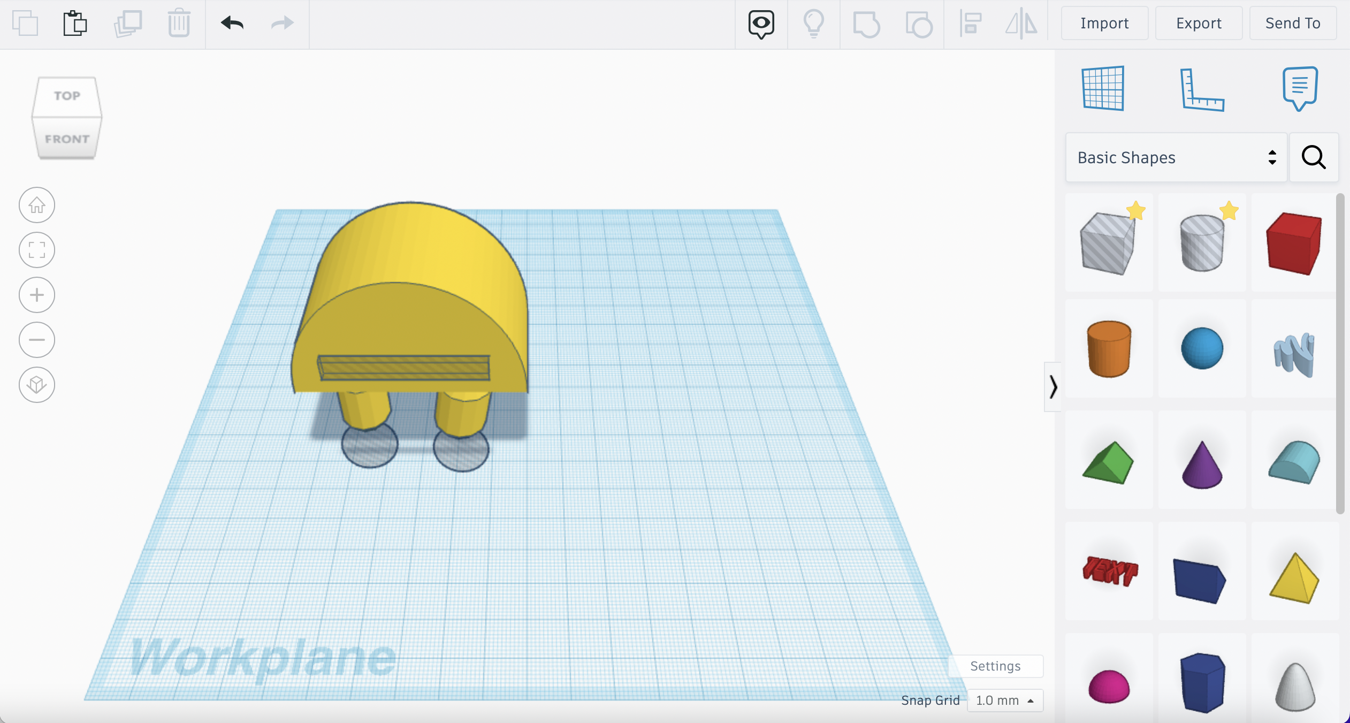Click the Home view button
Screen dimensions: 1350x723
coord(37,205)
